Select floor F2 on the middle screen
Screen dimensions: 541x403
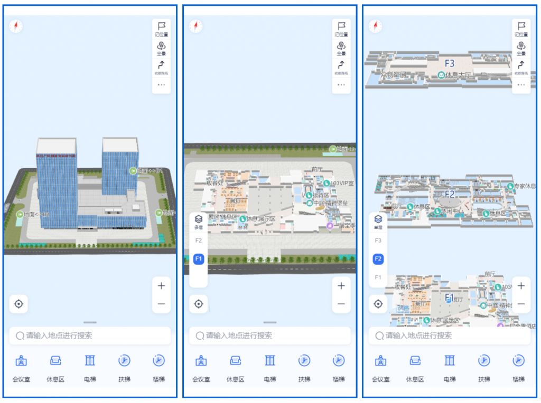tap(199, 240)
